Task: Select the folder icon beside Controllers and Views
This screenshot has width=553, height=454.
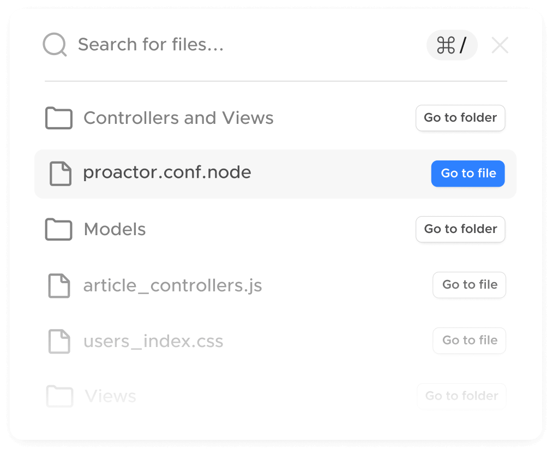Action: point(58,118)
